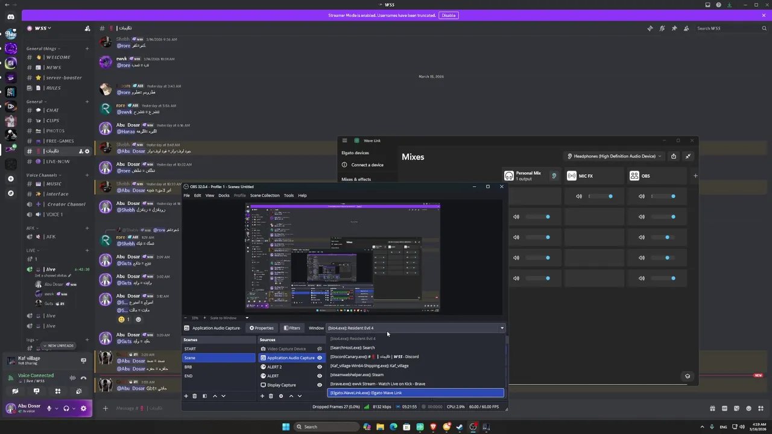Open source properties gear icon in Sources dock
Screen dimensions: 772x434
[280, 396]
